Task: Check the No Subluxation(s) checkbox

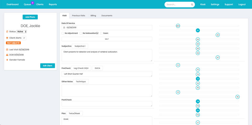Action: (81, 33)
